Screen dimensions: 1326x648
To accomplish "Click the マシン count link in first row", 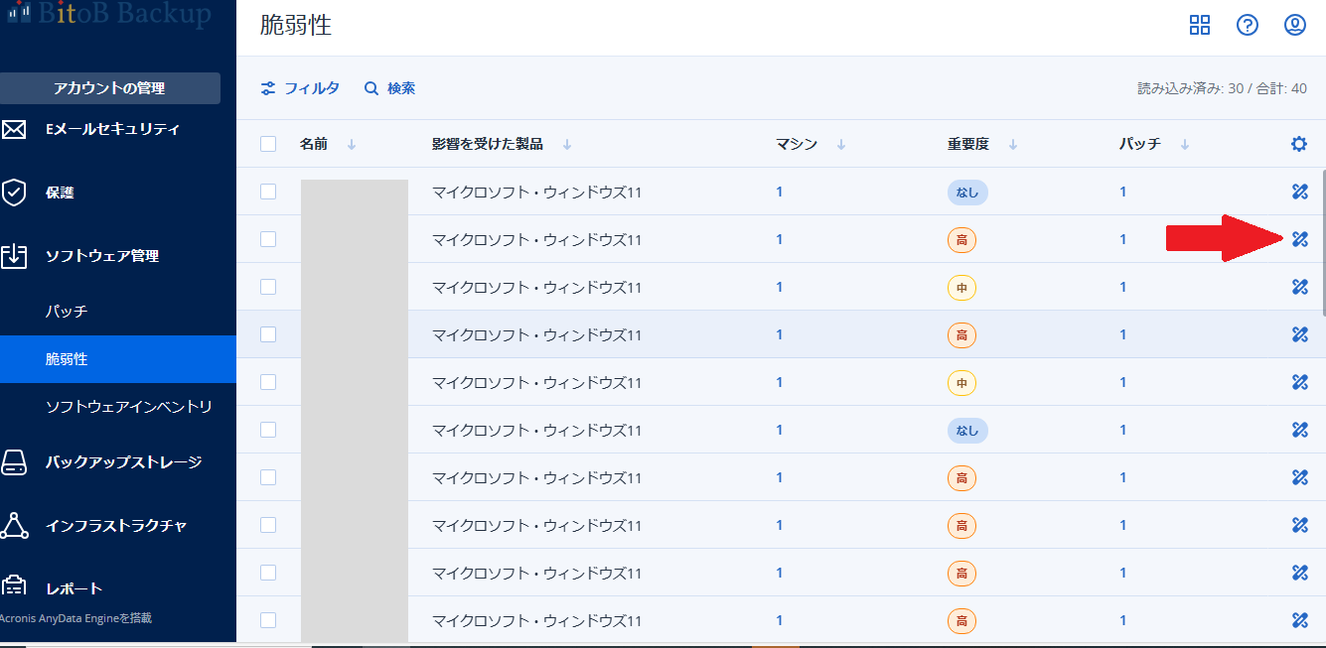I will (780, 192).
